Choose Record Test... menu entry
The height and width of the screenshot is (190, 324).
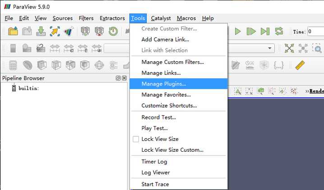click(179, 117)
